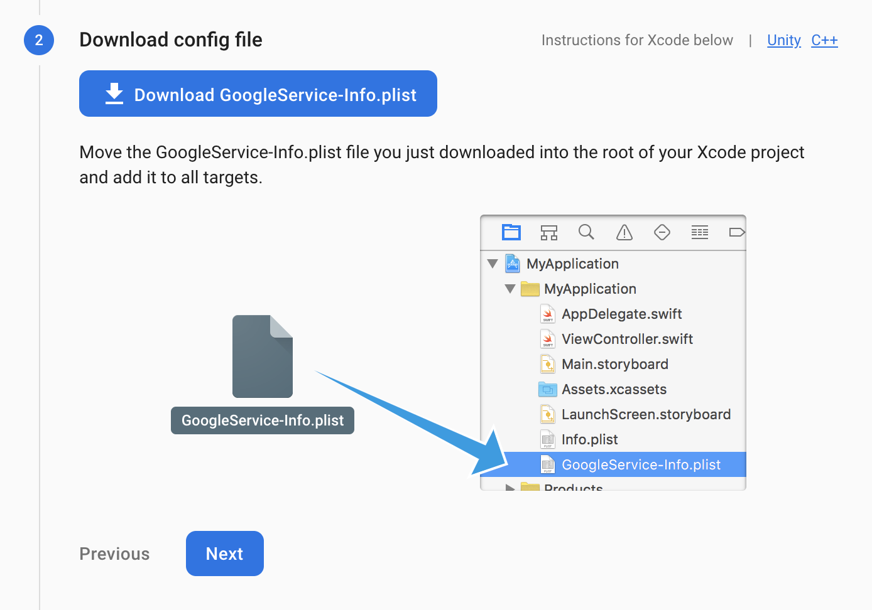Select Main.storyboard in the file tree
This screenshot has width=872, height=610.
click(614, 364)
